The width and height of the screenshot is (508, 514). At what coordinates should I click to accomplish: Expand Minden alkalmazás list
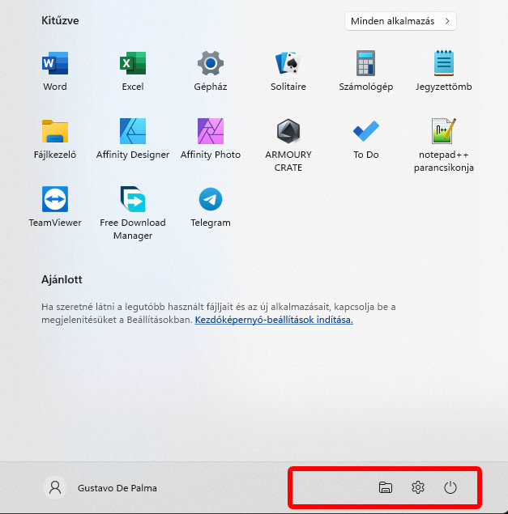click(400, 20)
